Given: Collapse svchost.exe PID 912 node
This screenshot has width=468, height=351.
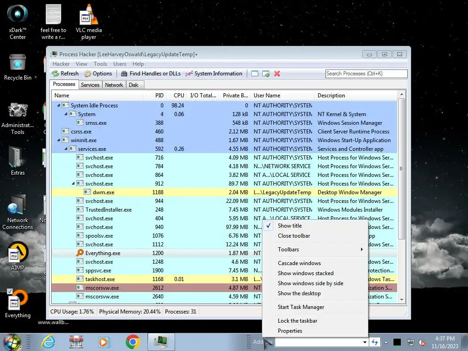Looking at the screenshot, I should (x=74, y=184).
